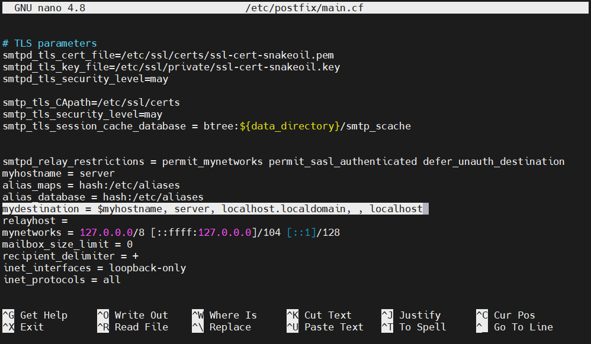591x344 pixels.
Task: Click the ^J key hint
Action: pyautogui.click(x=387, y=315)
